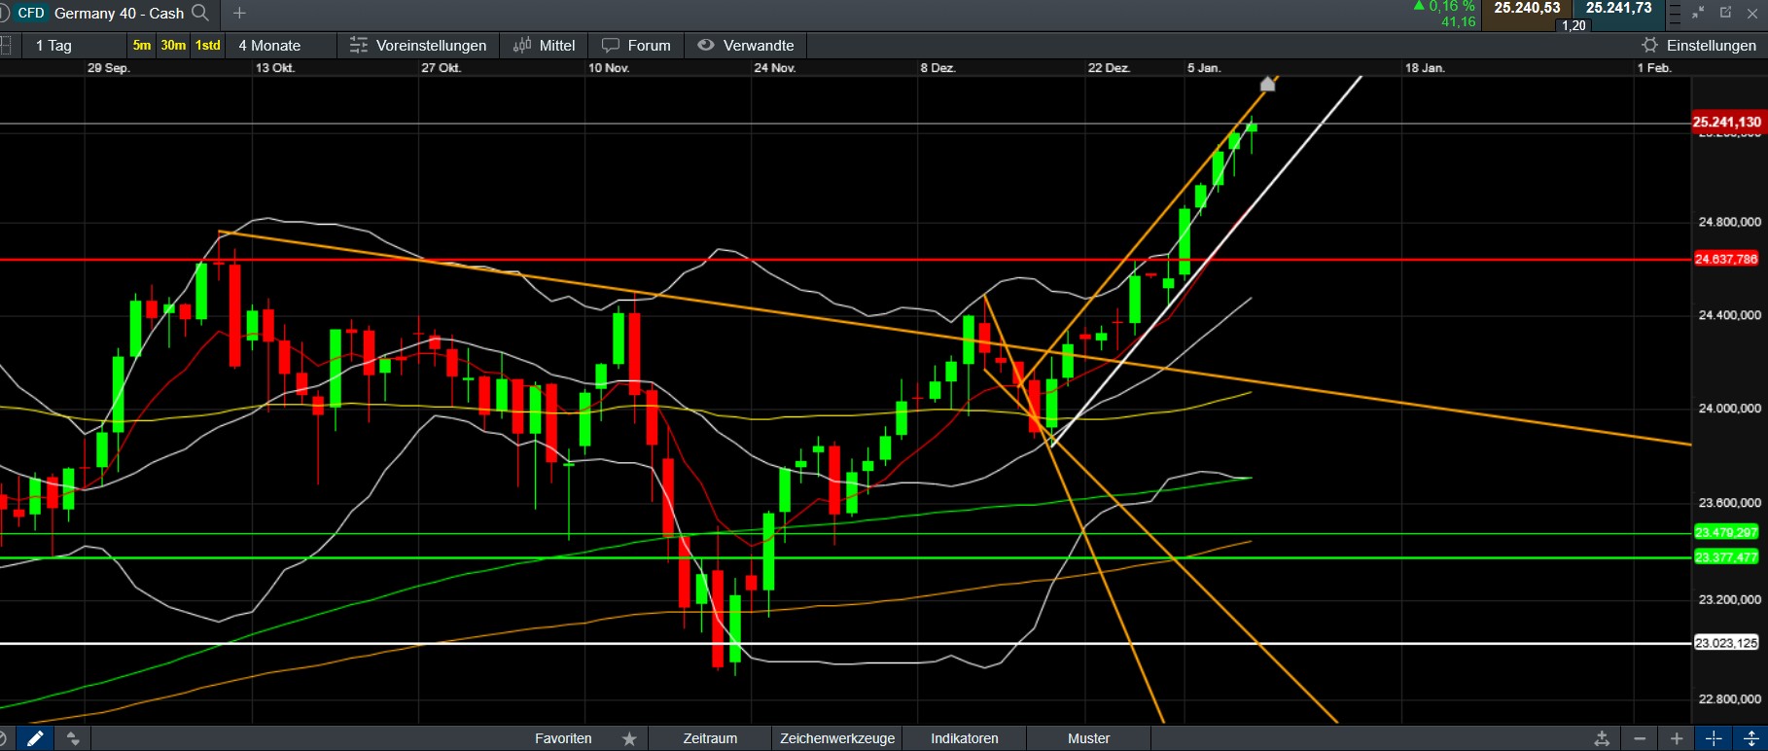Image resolution: width=1768 pixels, height=751 pixels.
Task: Open a new chart tab with the plus icon
Action: click(x=239, y=13)
